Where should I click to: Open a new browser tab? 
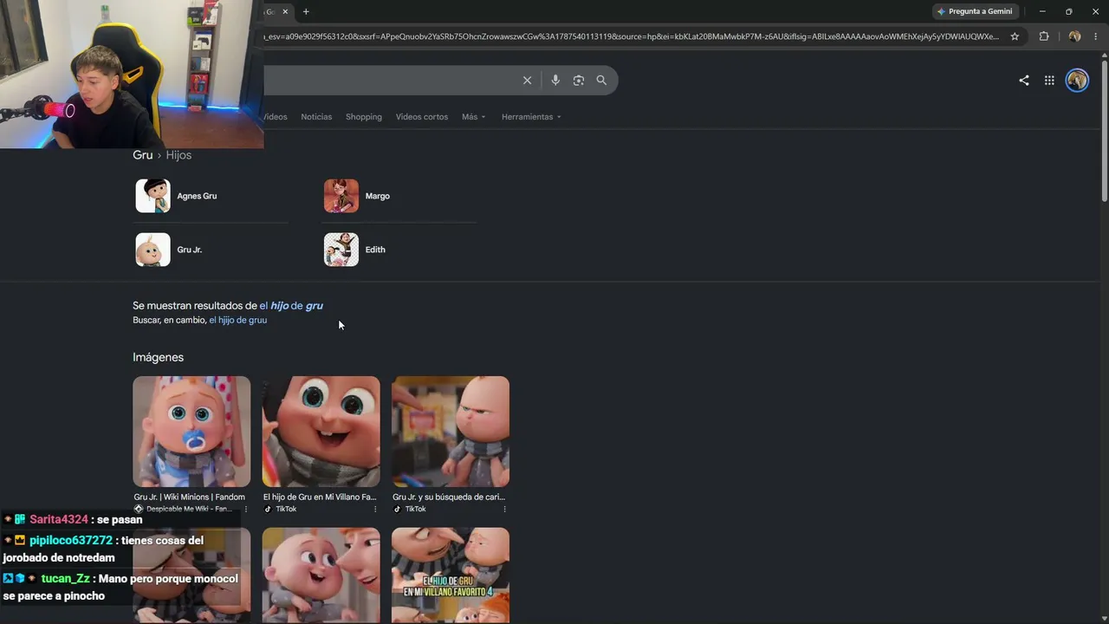click(x=306, y=11)
